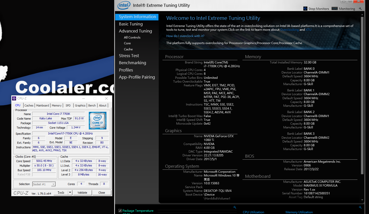The height and width of the screenshot is (214, 369).
Task: Click the Socket 1151 LGA package value
Action: pos(58,123)
